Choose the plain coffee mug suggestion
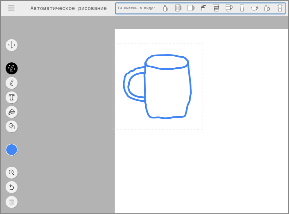The width and height of the screenshot is (289, 214). click(x=191, y=8)
